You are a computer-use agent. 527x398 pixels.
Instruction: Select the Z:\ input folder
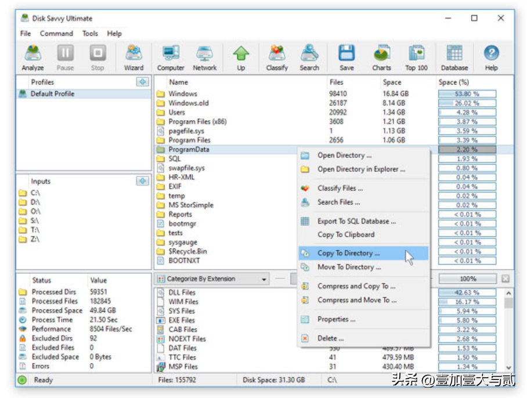29,239
